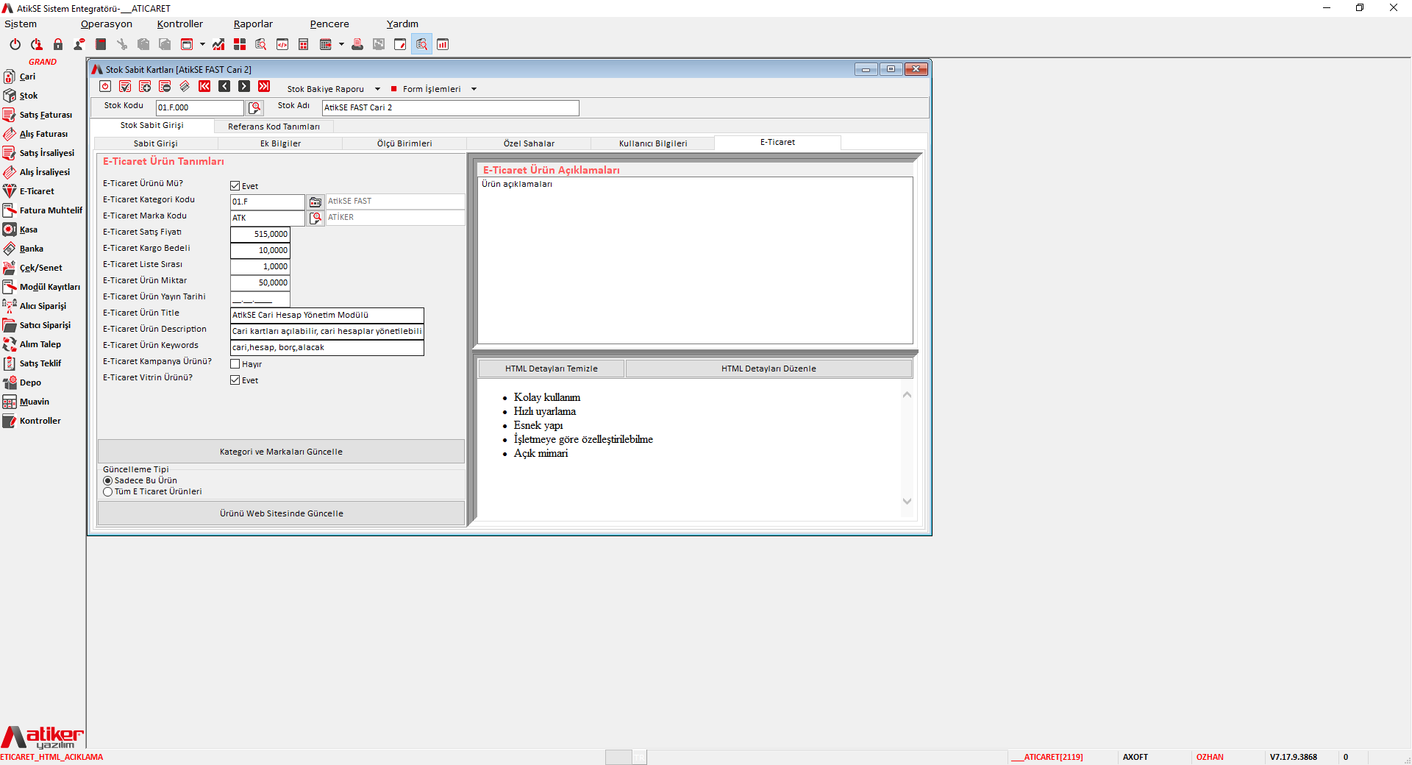Select Sadece Bu Ürün radio button
The image size is (1412, 765).
point(108,481)
